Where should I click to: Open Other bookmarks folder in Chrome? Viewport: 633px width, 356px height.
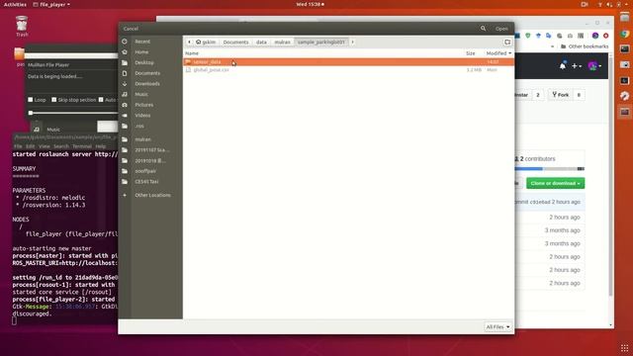pyautogui.click(x=584, y=46)
